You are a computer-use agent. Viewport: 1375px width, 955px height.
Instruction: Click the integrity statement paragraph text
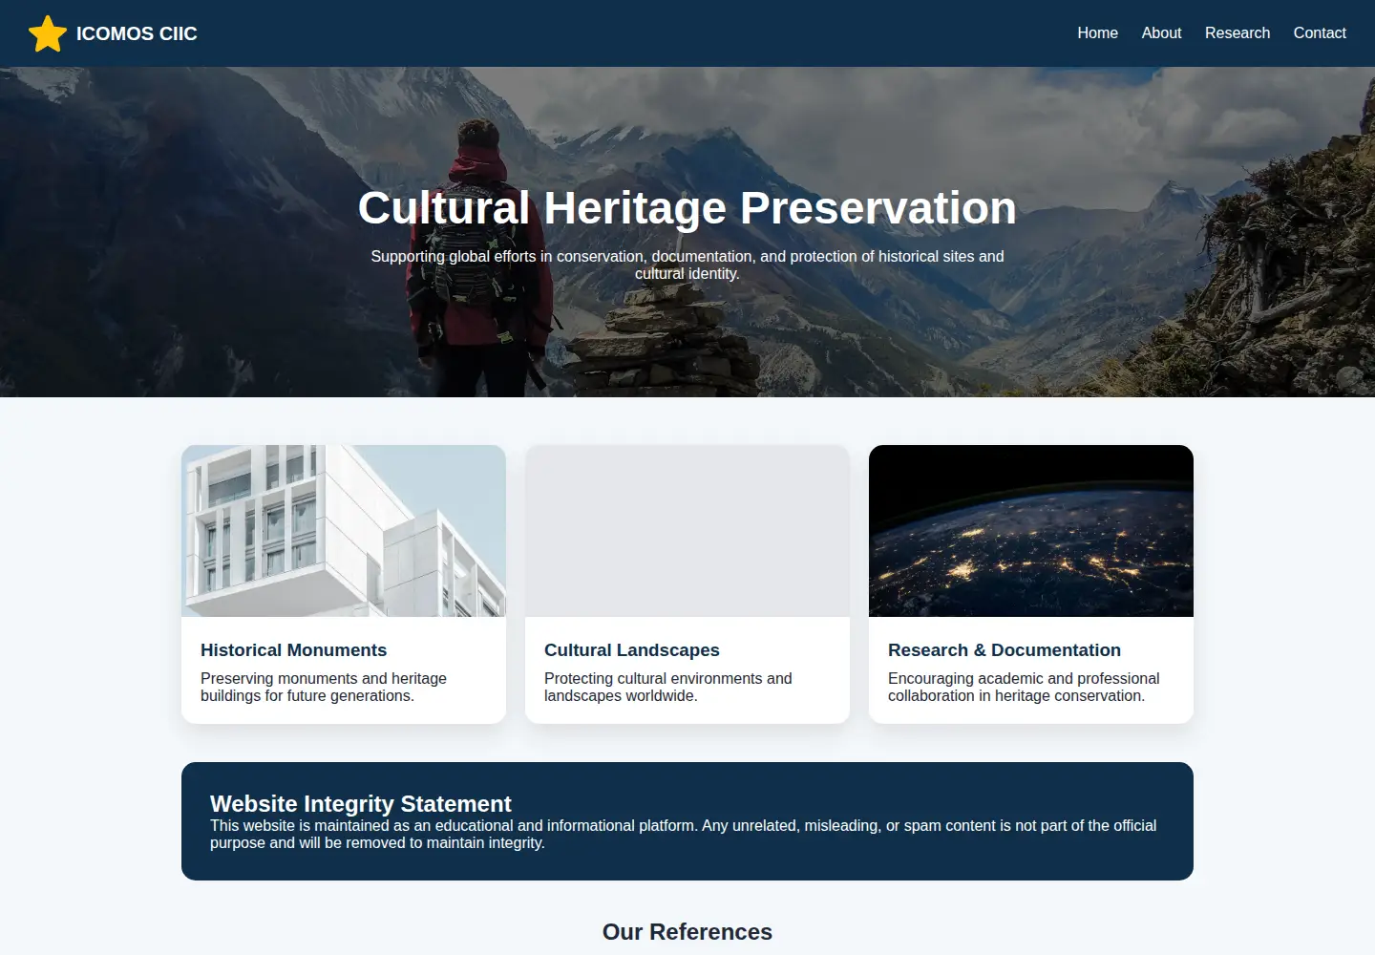coord(683,834)
